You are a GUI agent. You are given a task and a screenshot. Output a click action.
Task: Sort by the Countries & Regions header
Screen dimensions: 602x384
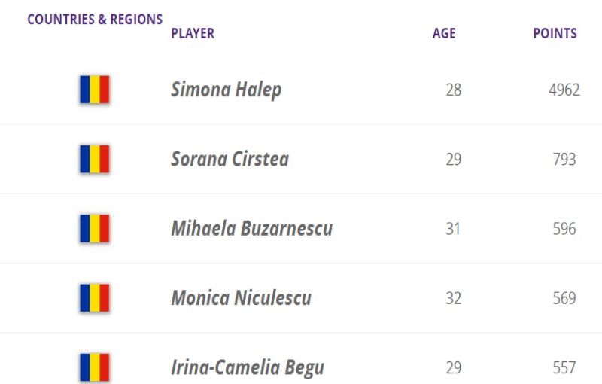tap(95, 20)
